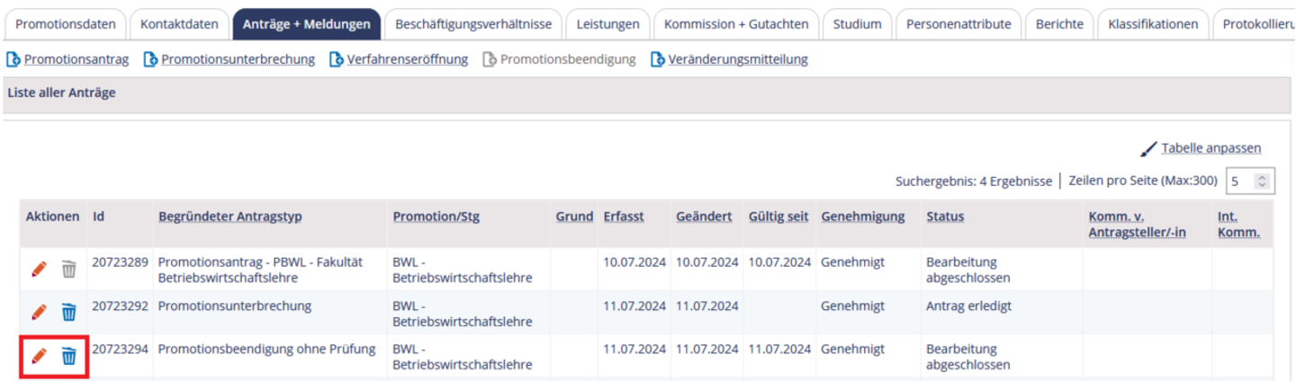
Task: Delete the Promotionsunterbrechung request 20723292
Action: coord(68,312)
